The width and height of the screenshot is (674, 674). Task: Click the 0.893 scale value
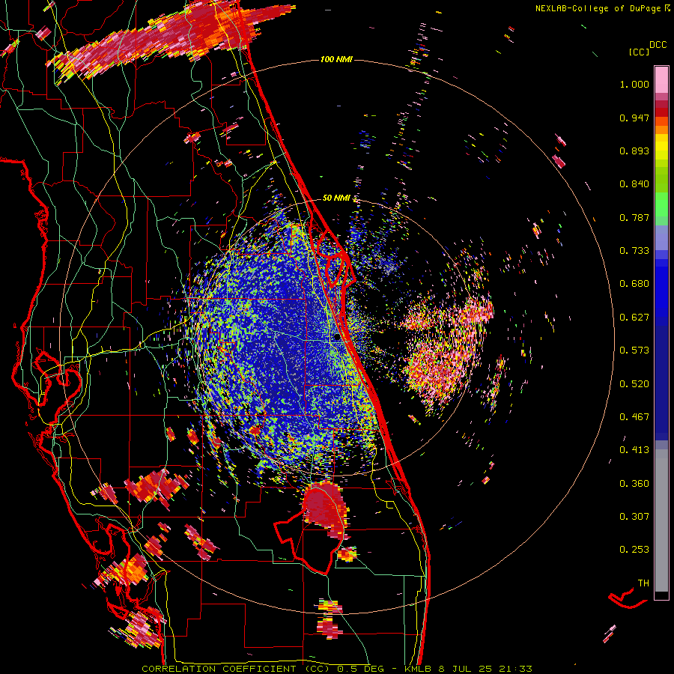634,151
